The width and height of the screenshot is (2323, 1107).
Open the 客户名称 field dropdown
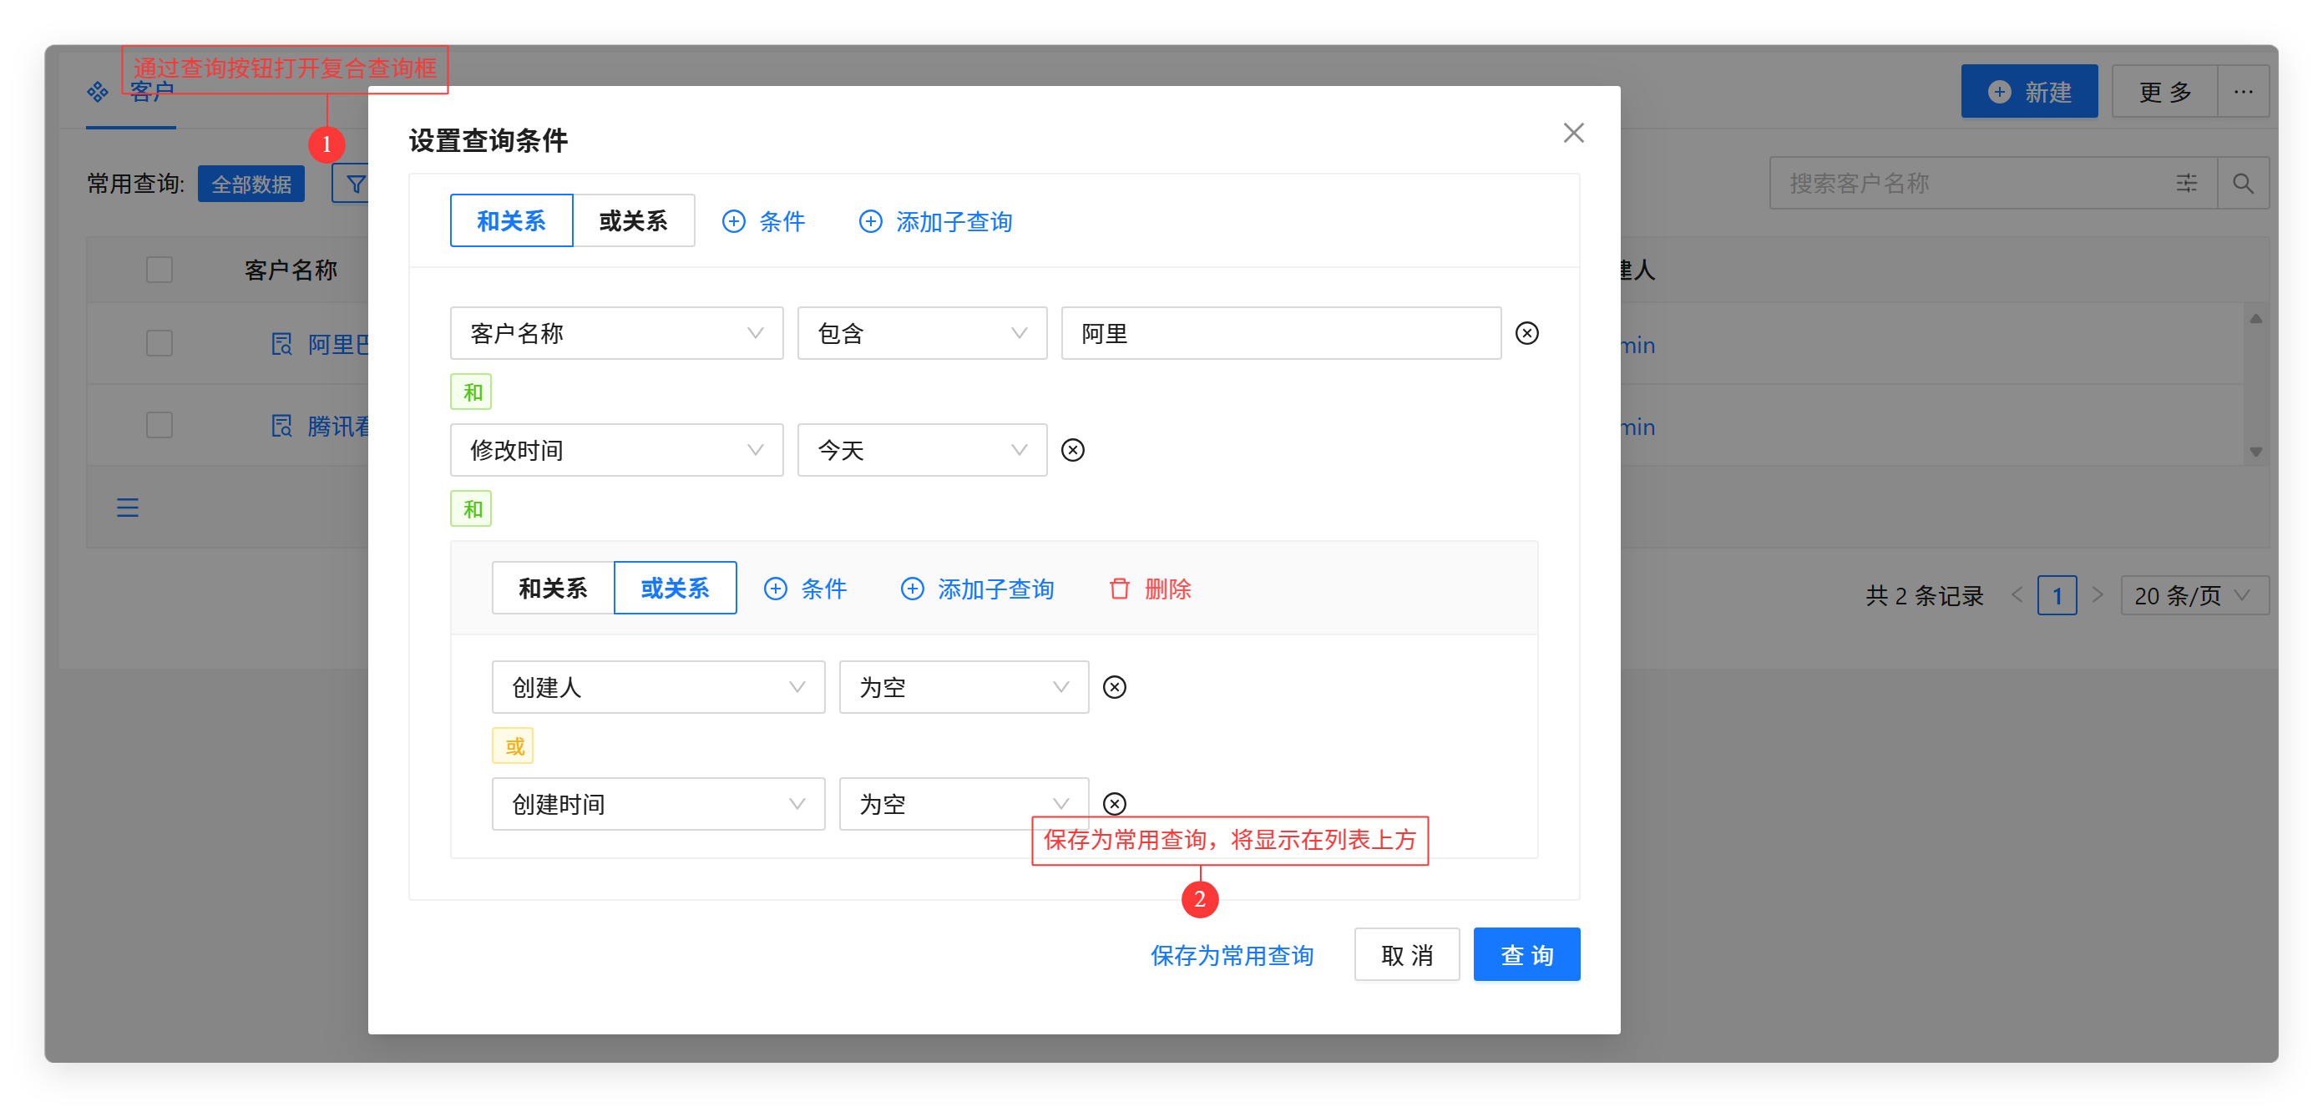(617, 334)
